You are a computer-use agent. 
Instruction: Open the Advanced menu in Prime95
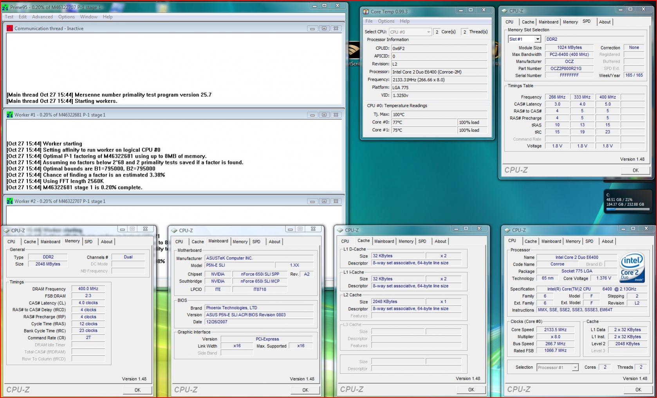tap(42, 17)
